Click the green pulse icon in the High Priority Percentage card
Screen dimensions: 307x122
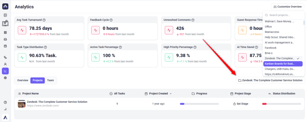pyautogui.click(x=169, y=58)
